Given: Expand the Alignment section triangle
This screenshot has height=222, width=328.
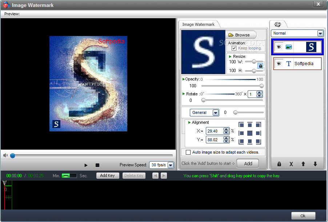Looking at the screenshot, I should point(189,122).
